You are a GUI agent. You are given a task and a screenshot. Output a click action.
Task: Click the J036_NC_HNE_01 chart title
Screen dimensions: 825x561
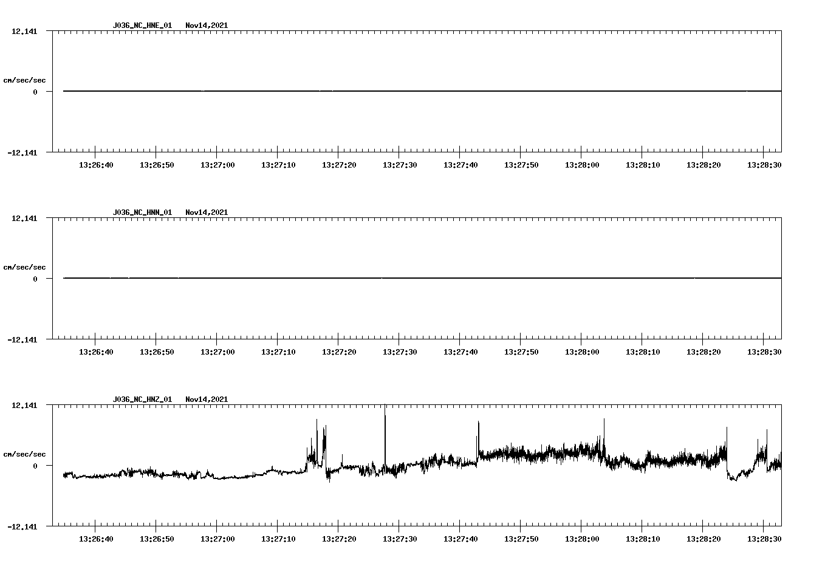point(142,25)
